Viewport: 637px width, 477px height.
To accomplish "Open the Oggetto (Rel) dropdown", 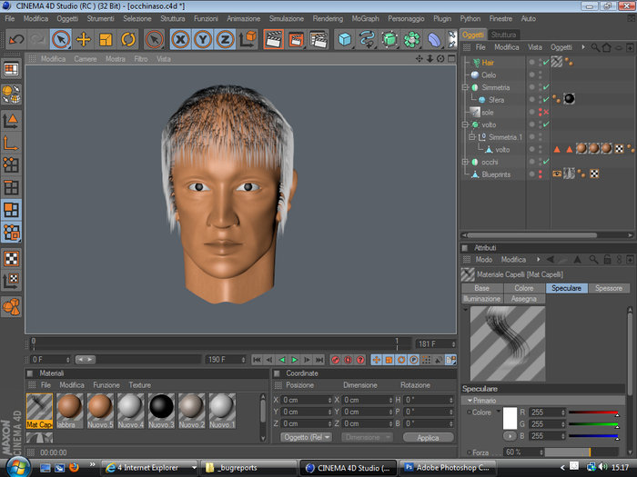I will [x=306, y=437].
